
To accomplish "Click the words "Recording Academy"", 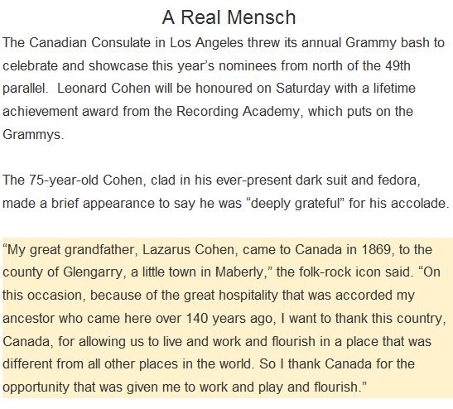I will pyautogui.click(x=238, y=112).
